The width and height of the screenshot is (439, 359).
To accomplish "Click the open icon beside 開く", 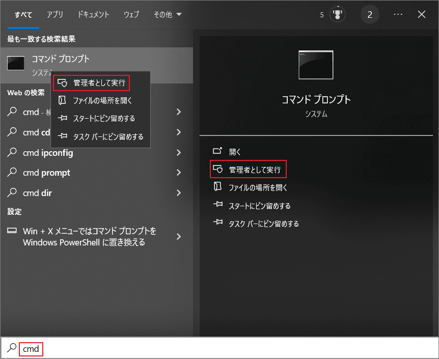I will [x=217, y=151].
